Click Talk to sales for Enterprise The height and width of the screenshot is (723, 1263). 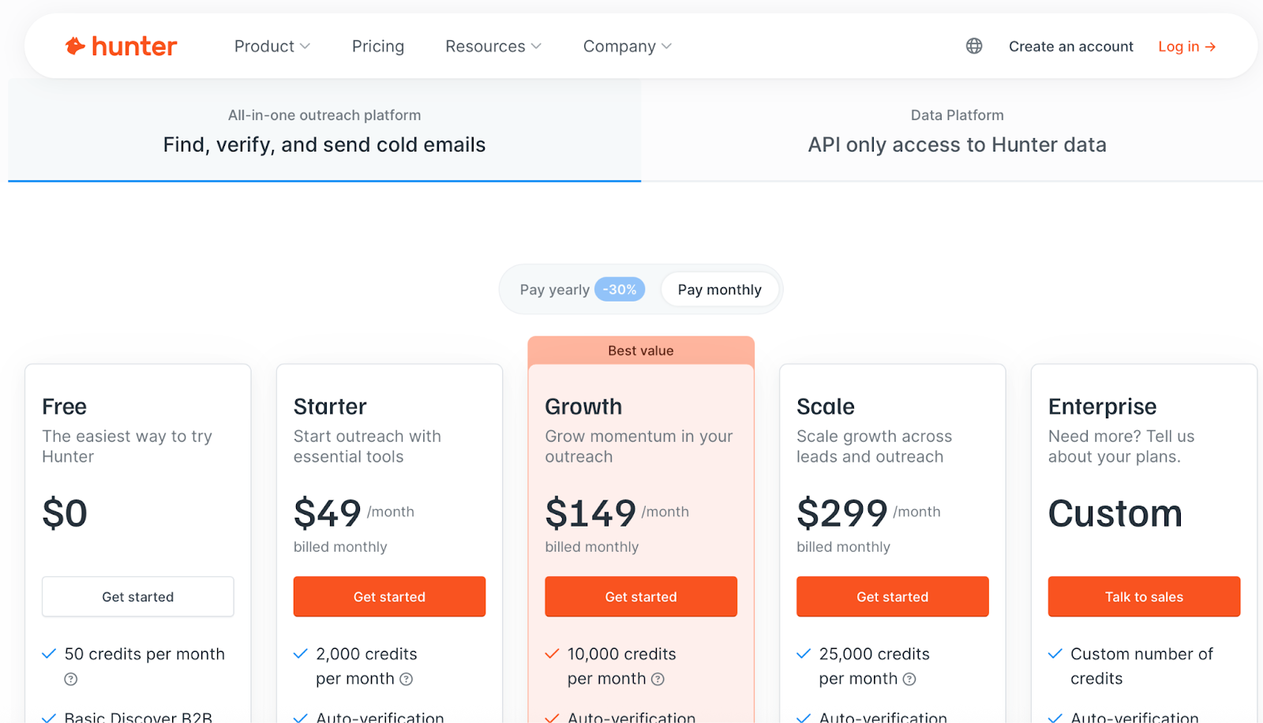click(1143, 597)
